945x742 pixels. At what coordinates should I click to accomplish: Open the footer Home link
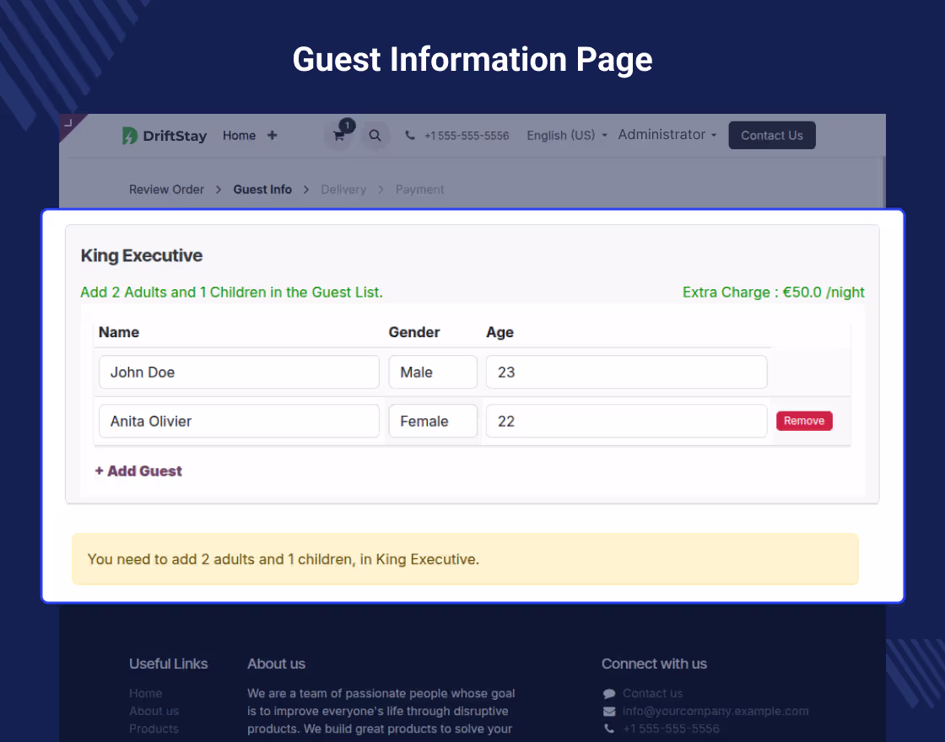[x=145, y=694]
